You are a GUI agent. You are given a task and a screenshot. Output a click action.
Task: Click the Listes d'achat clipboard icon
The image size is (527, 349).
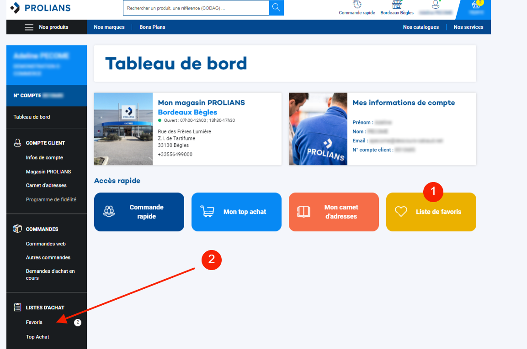tap(17, 307)
